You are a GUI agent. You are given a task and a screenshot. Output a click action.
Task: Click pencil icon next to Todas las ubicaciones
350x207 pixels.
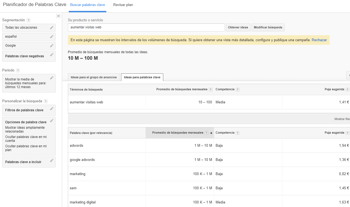[x=52, y=28]
